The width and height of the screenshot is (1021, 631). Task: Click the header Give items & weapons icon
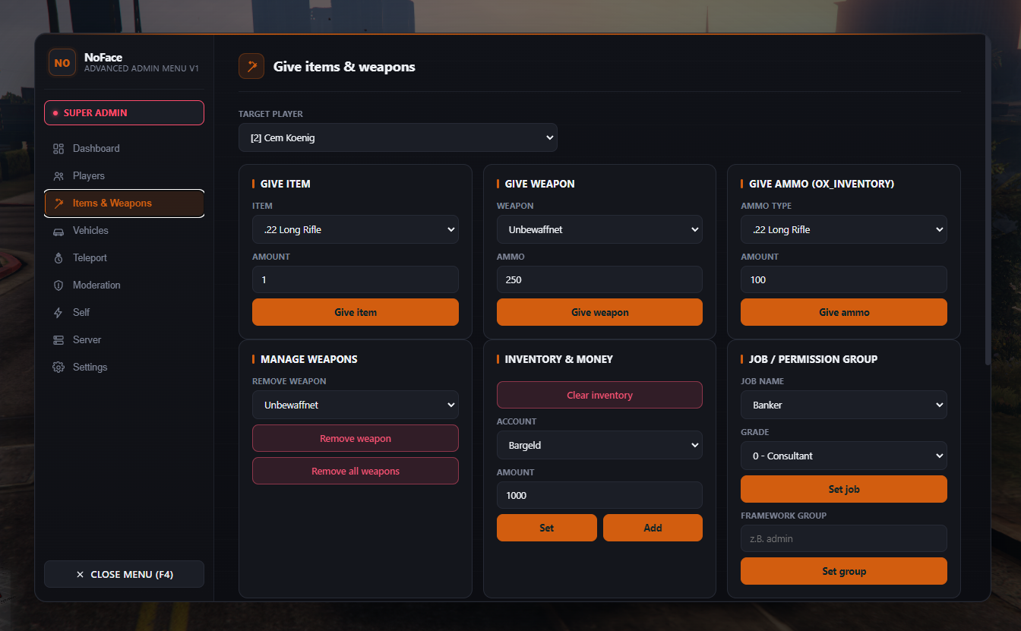pos(251,67)
